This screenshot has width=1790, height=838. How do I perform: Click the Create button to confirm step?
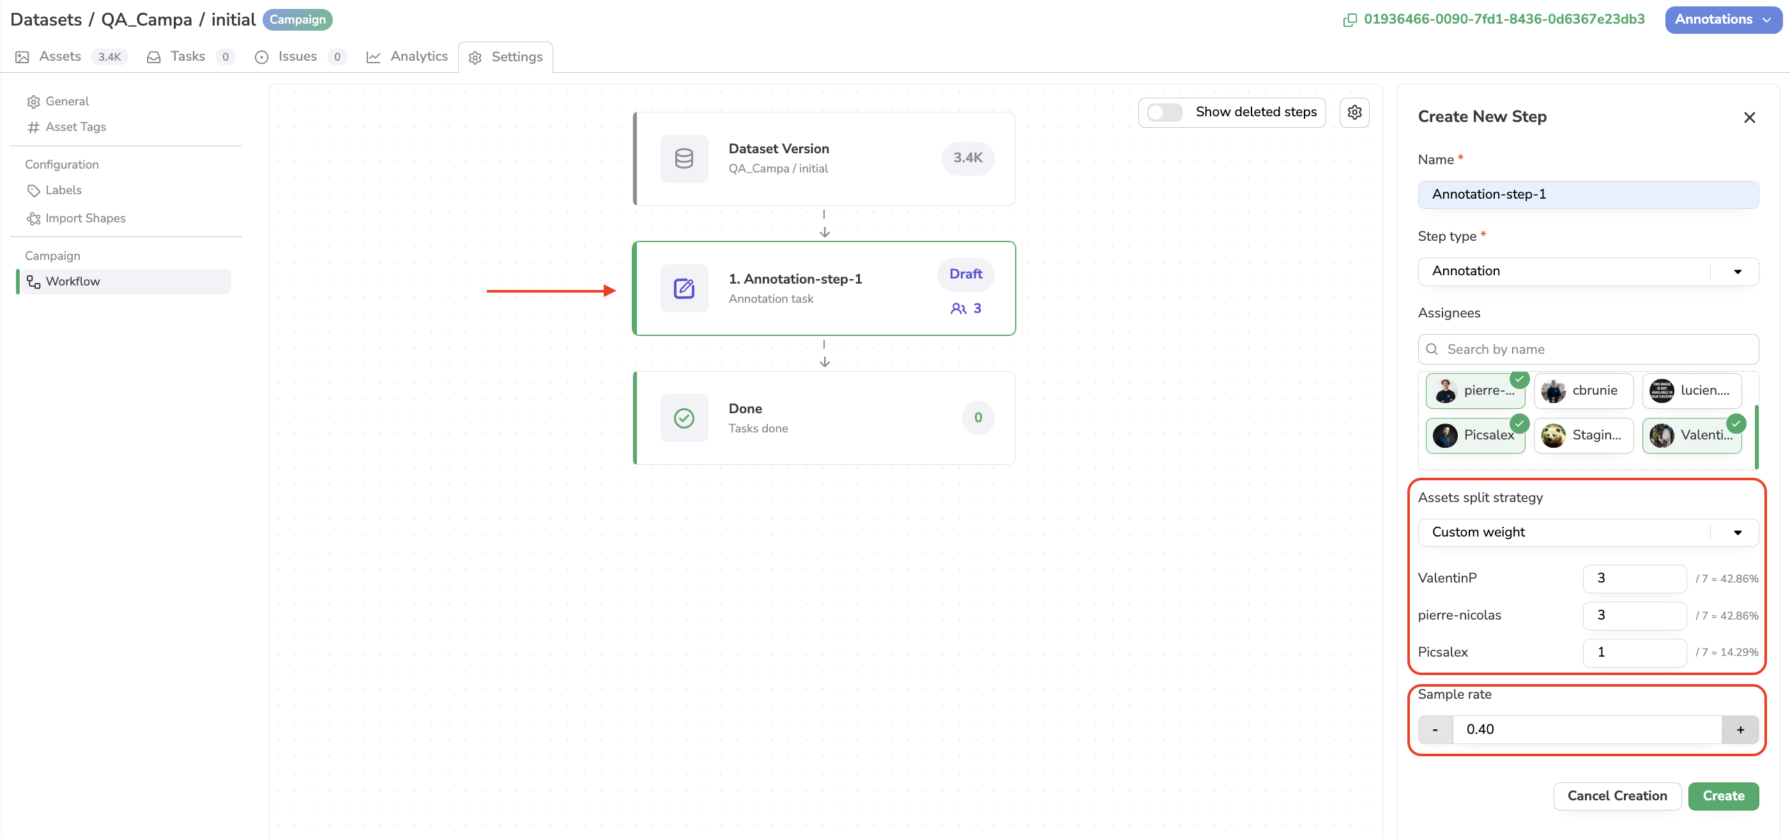point(1724,796)
